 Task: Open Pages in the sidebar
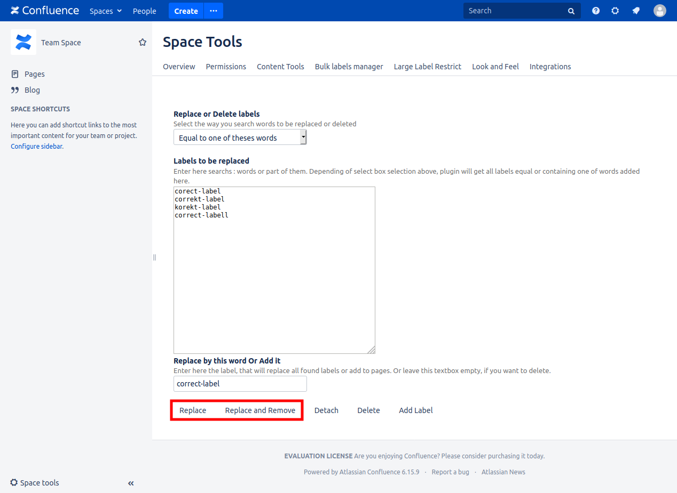click(34, 74)
